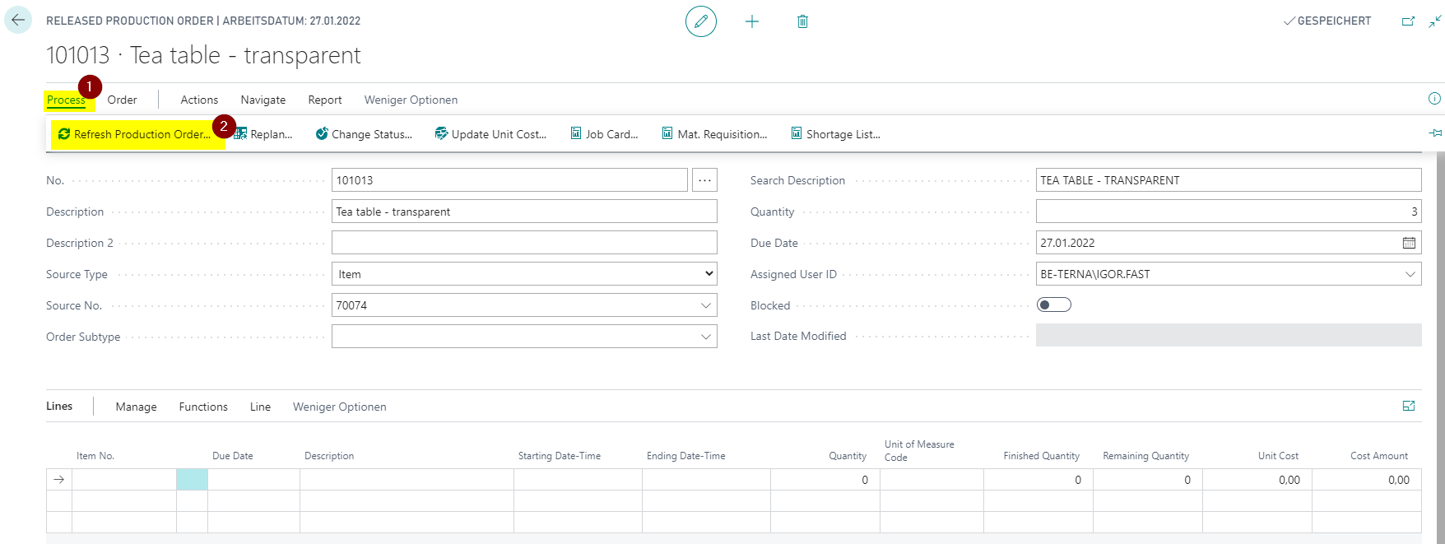
Task: Click the Description 2 input field
Action: 524,243
